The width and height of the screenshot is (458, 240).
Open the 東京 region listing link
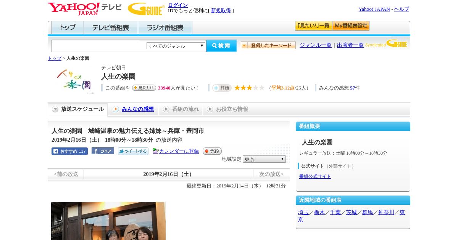(x=402, y=213)
